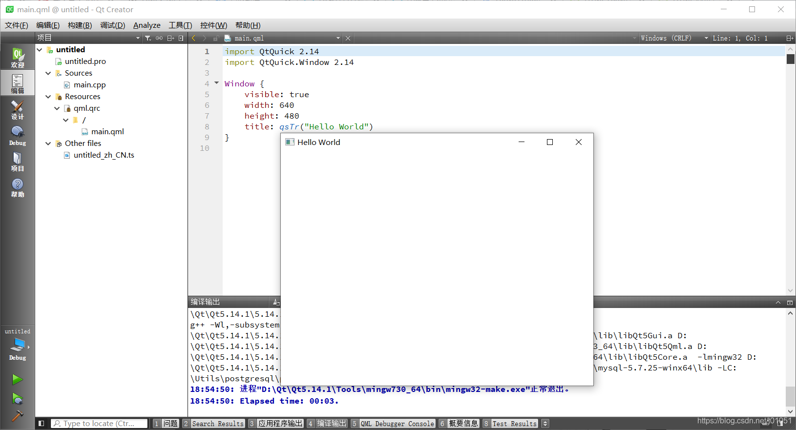This screenshot has height=430, width=796.
Task: Open the 项目 (Projects) mode
Action: click(x=18, y=162)
